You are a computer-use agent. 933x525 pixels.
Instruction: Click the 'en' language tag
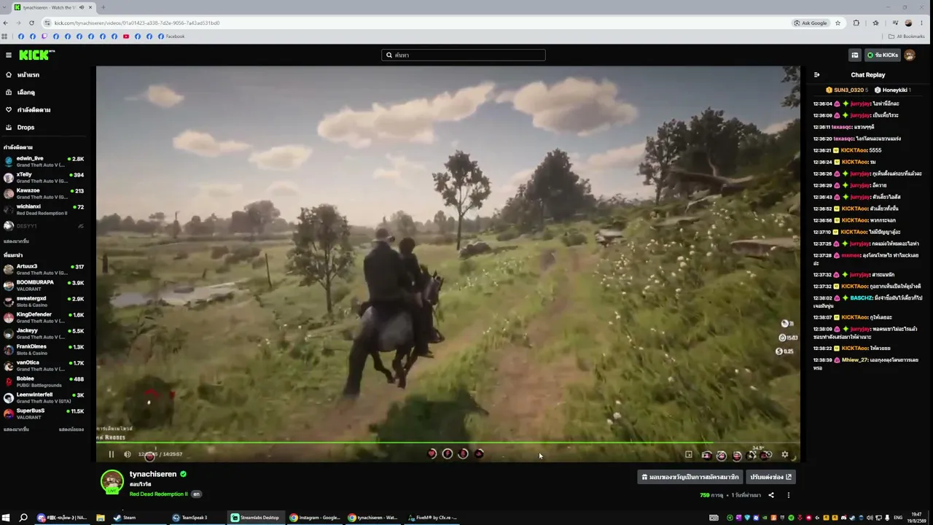coord(196,494)
